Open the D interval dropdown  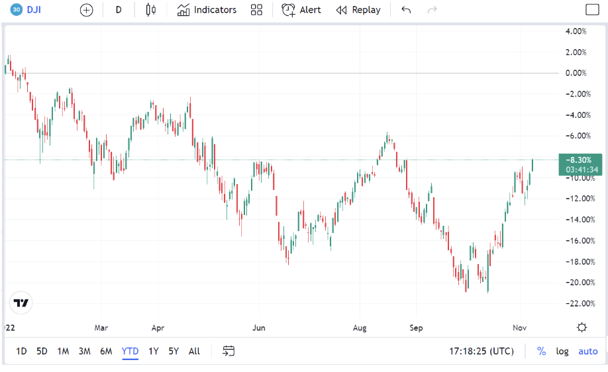tap(119, 10)
